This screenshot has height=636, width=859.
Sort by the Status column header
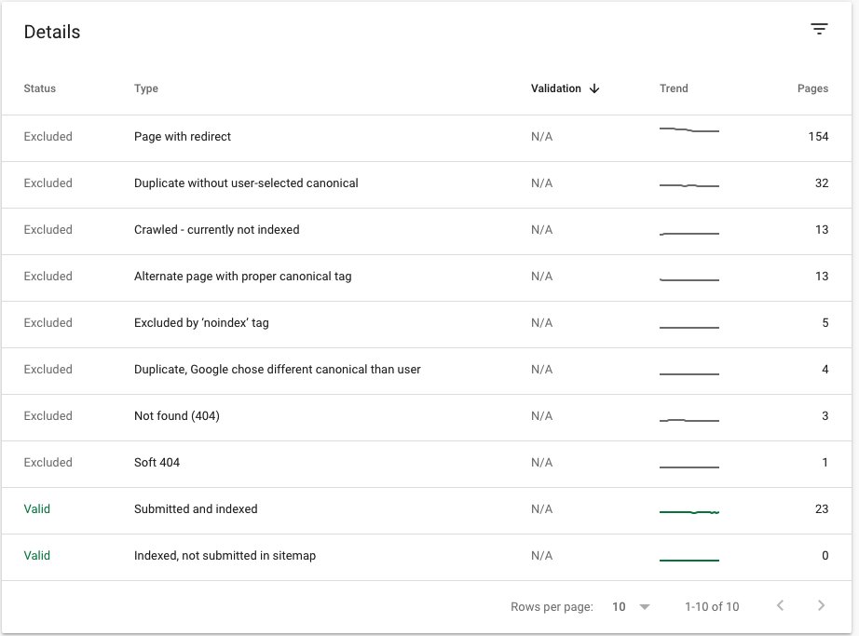(x=39, y=88)
